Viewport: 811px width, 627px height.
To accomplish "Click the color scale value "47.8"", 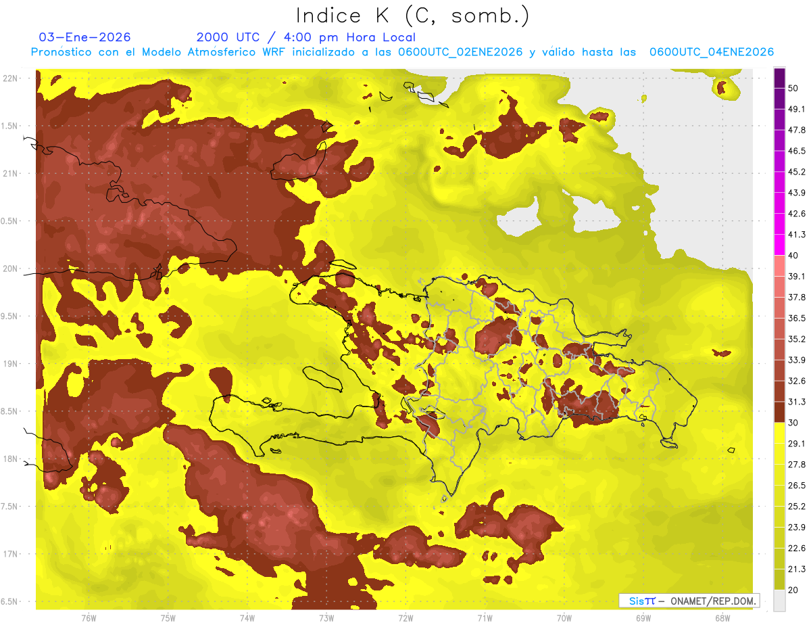I will (797, 130).
